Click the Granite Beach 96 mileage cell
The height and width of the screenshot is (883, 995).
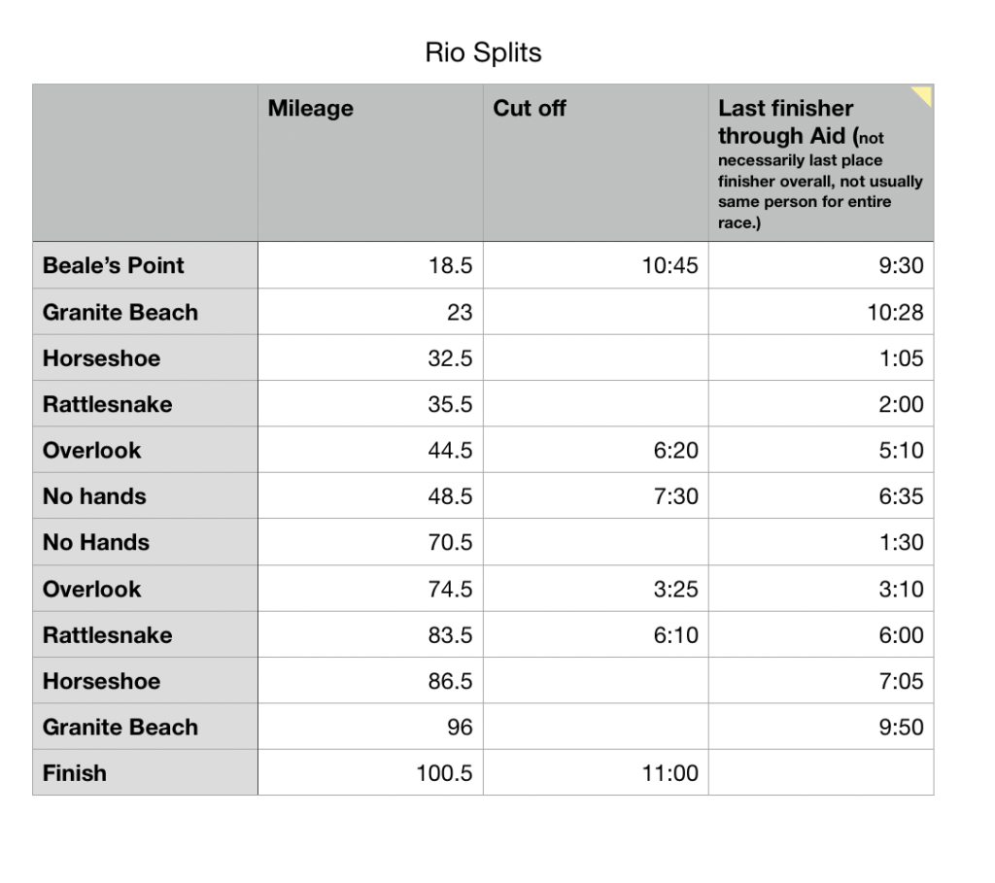pos(370,727)
